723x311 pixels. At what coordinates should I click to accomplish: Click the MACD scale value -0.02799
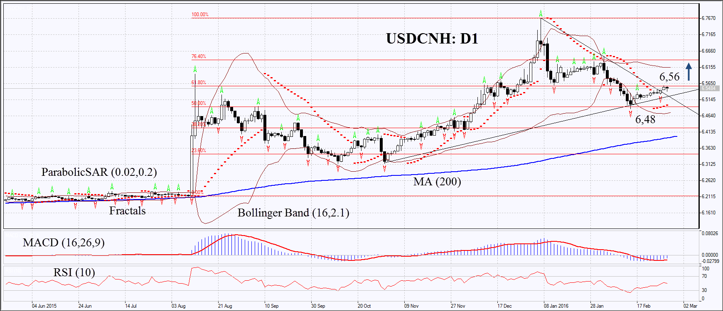pyautogui.click(x=710, y=261)
